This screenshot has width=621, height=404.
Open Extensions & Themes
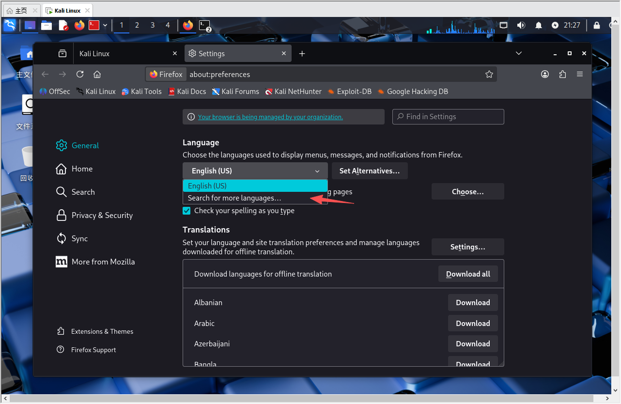coord(95,331)
